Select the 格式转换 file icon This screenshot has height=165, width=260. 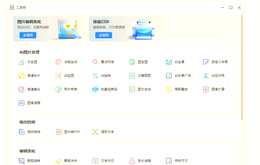pyautogui.click(x=22, y=132)
